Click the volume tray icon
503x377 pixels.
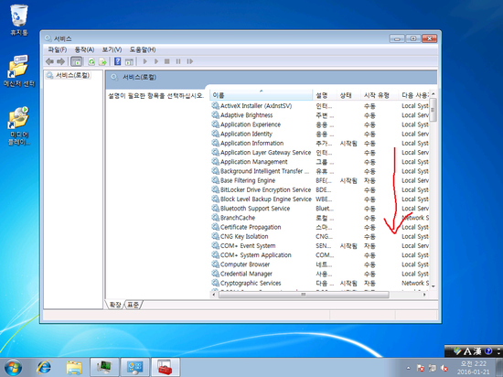point(444,368)
